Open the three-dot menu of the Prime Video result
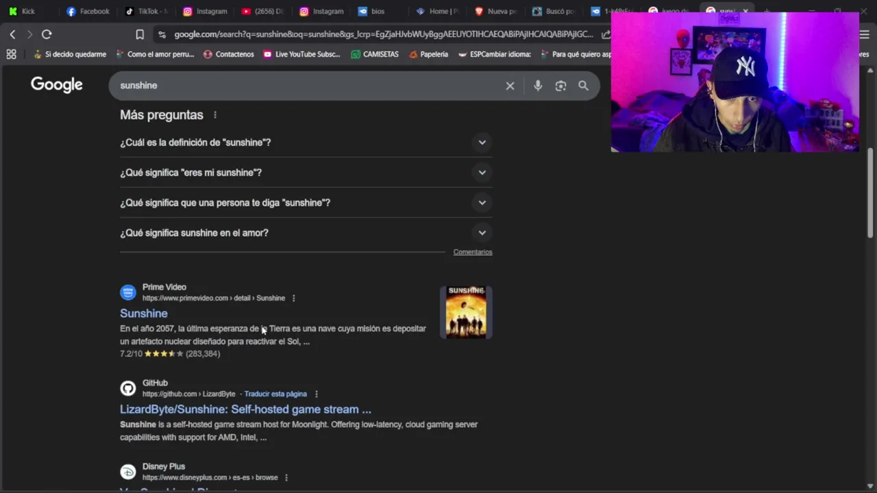Viewport: 877px width, 493px height. click(293, 298)
